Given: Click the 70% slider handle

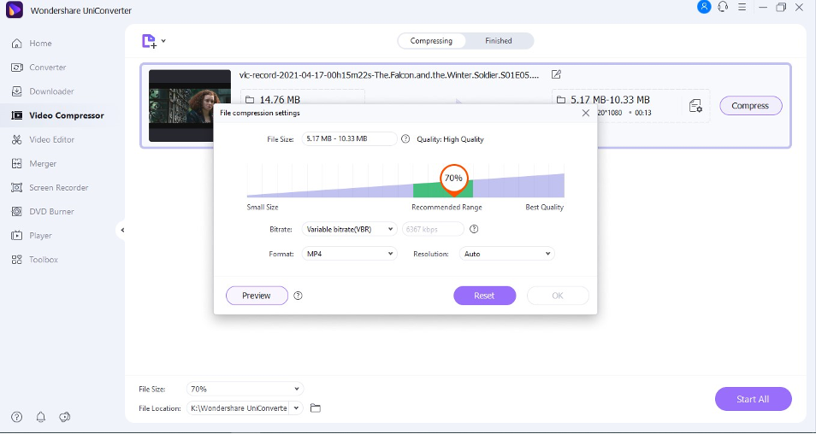Looking at the screenshot, I should tap(454, 179).
